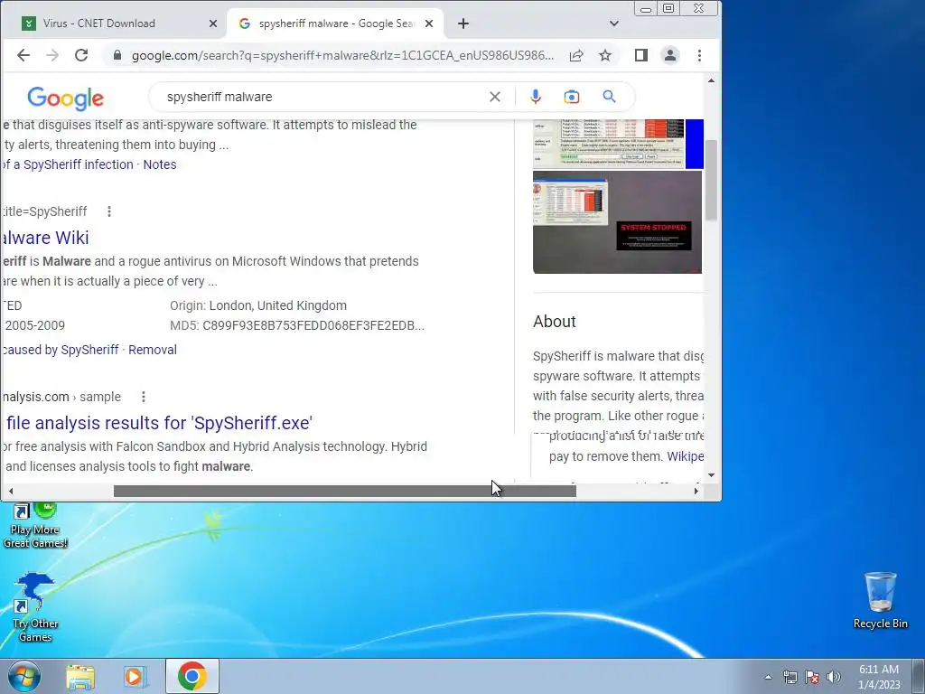Open Chrome's three-dot menu
The width and height of the screenshot is (925, 694).
coord(700,55)
